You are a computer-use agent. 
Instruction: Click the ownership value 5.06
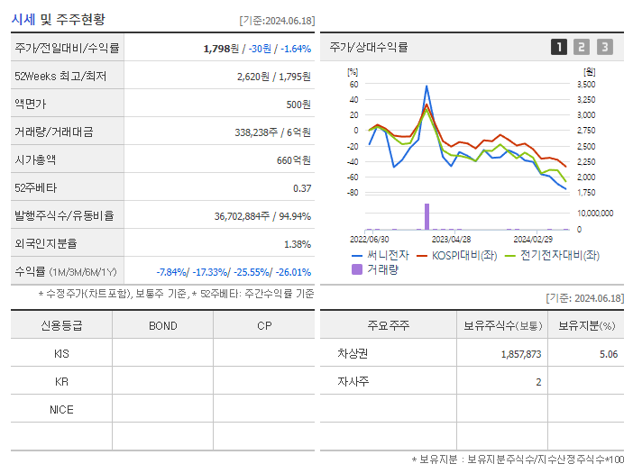[x=609, y=354]
